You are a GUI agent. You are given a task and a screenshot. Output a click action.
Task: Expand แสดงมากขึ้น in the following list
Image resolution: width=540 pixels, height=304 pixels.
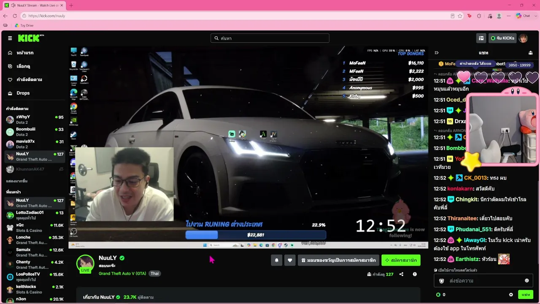17,181
